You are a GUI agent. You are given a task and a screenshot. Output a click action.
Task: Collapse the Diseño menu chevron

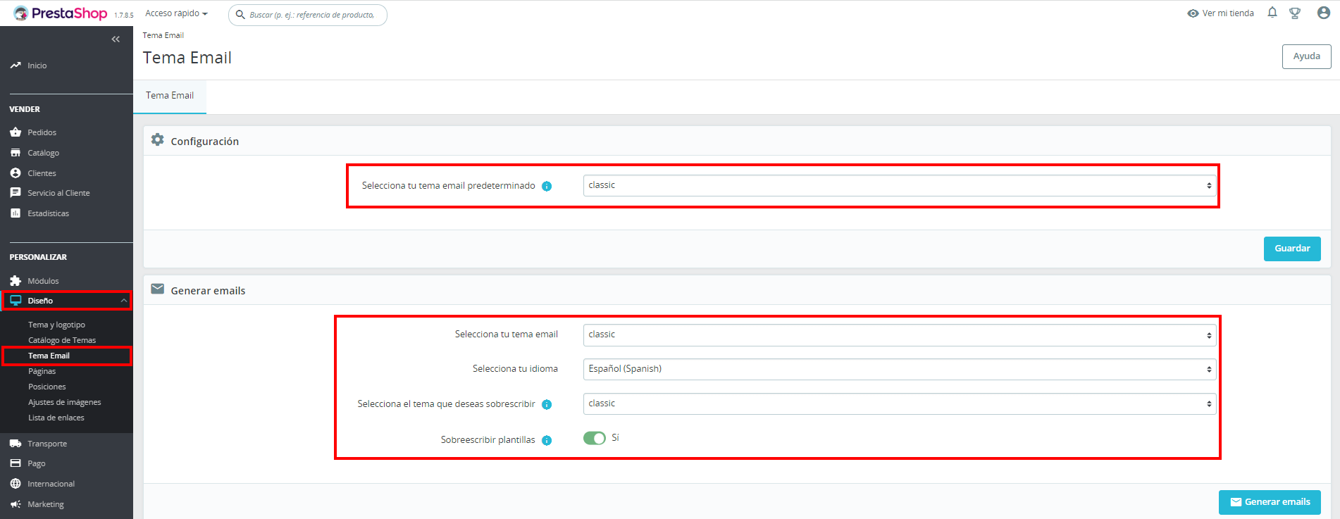pyautogui.click(x=124, y=301)
